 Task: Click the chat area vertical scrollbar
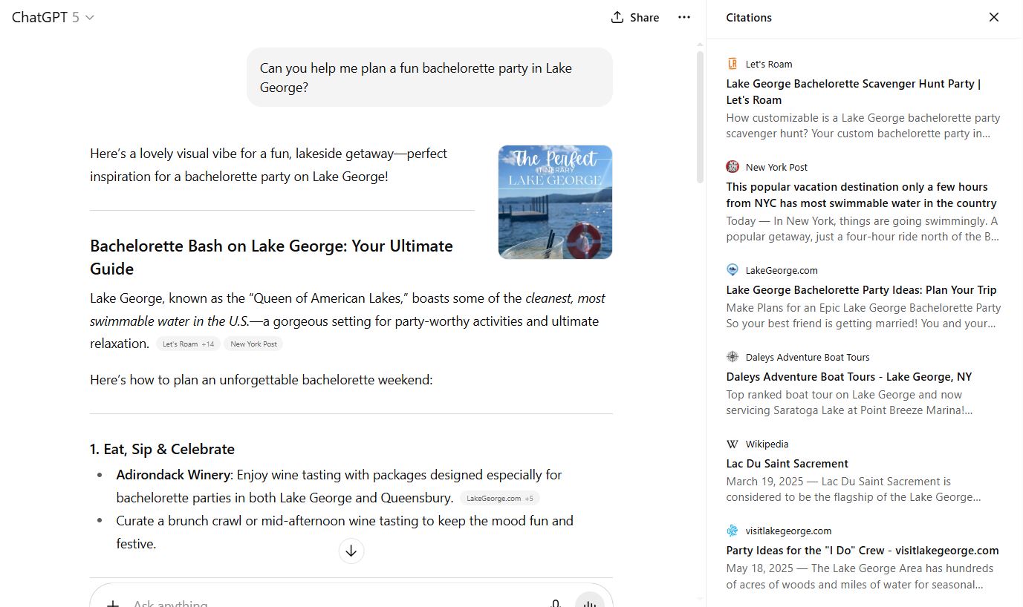(x=700, y=117)
